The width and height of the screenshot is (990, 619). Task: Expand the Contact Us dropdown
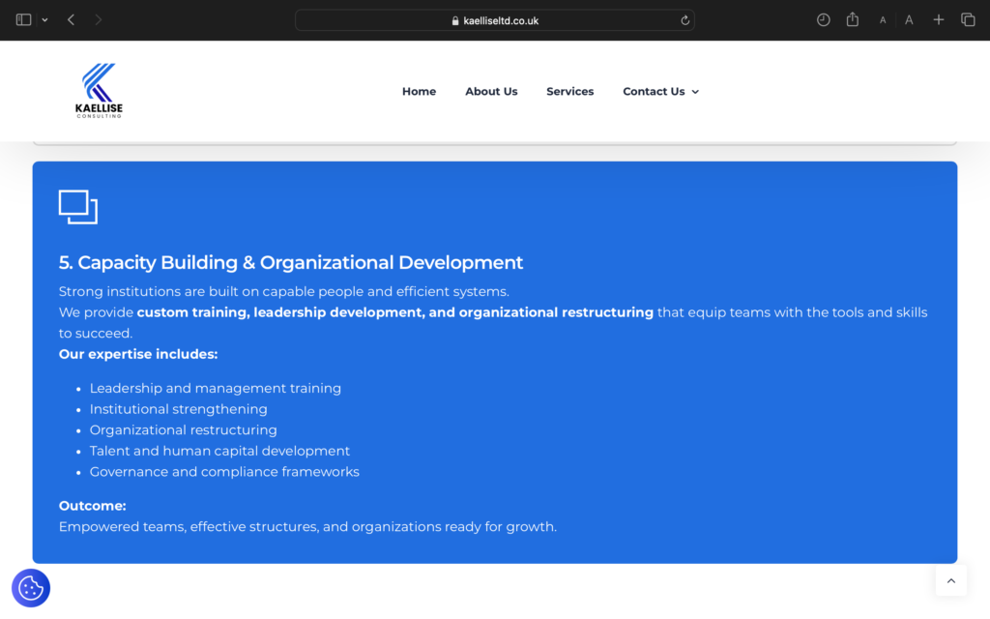660,91
